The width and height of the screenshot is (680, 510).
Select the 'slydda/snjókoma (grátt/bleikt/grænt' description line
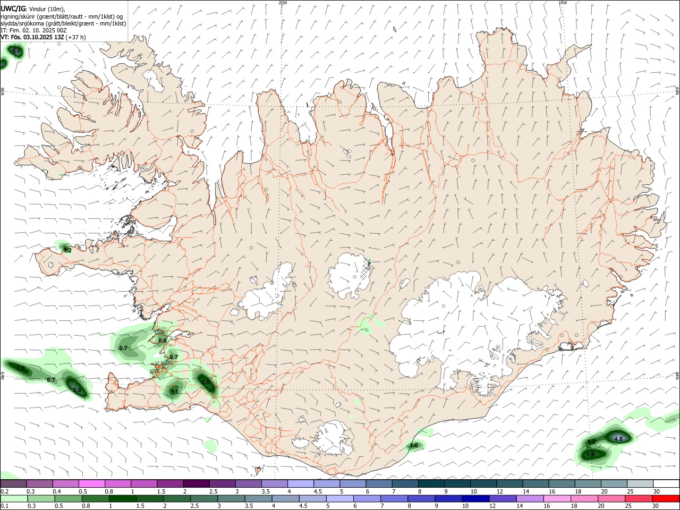(x=63, y=23)
